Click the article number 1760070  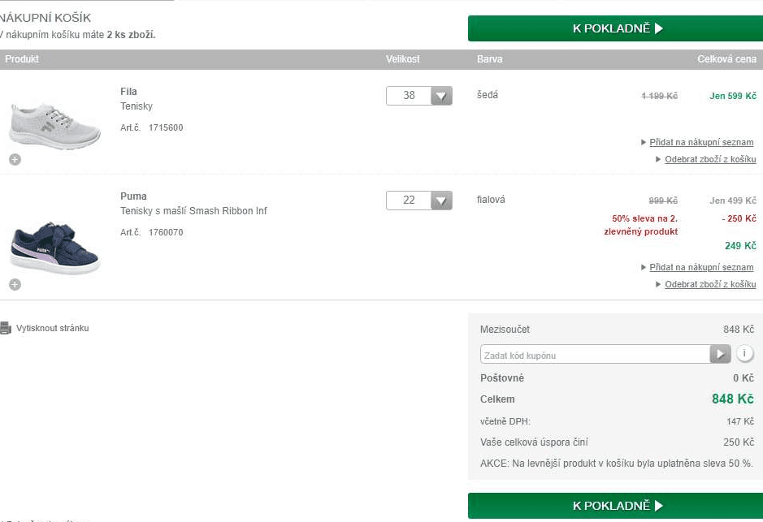[x=166, y=232]
